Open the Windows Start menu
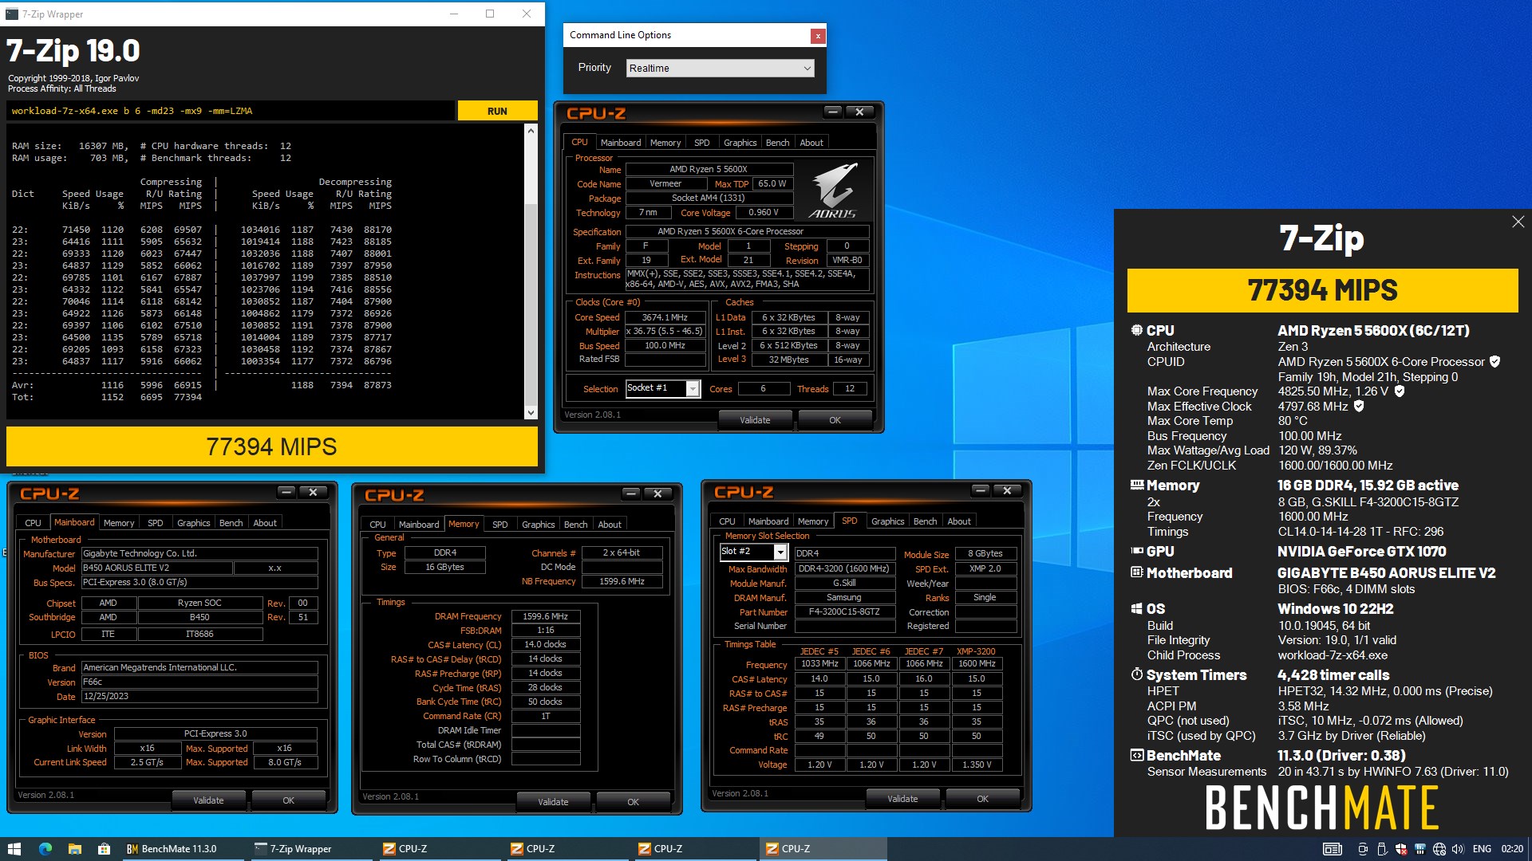The image size is (1532, 861). tap(14, 849)
